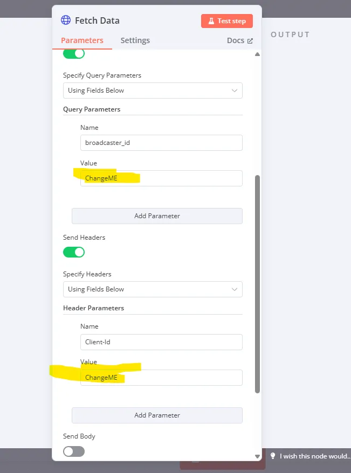Click the globe icon beside Fetch Data
The width and height of the screenshot is (351, 473).
66,20
